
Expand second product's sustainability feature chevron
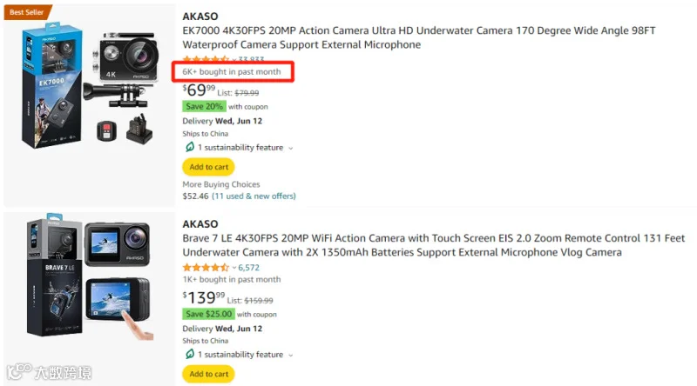(291, 356)
